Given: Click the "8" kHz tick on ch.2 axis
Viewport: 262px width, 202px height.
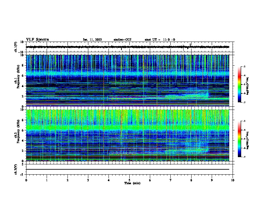Looking at the screenshot, I should coord(23,120).
